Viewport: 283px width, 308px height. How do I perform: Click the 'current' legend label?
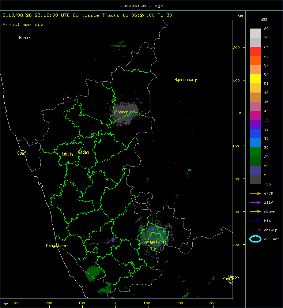tap(272, 239)
